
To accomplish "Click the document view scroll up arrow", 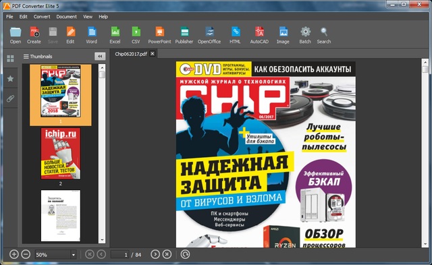I will click(425, 62).
